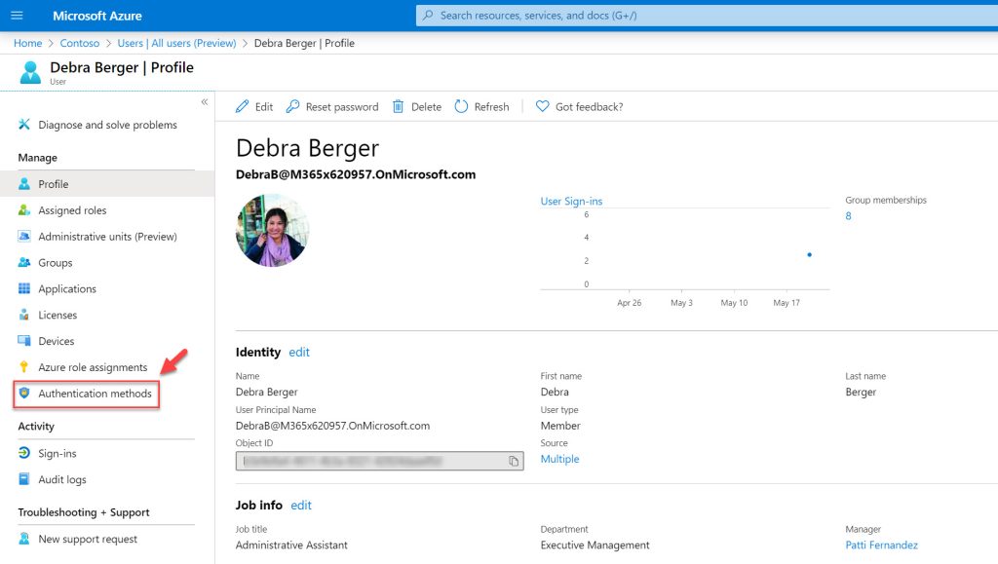The height and width of the screenshot is (564, 998).
Task: Click Got feedback in the toolbar
Action: tap(579, 106)
